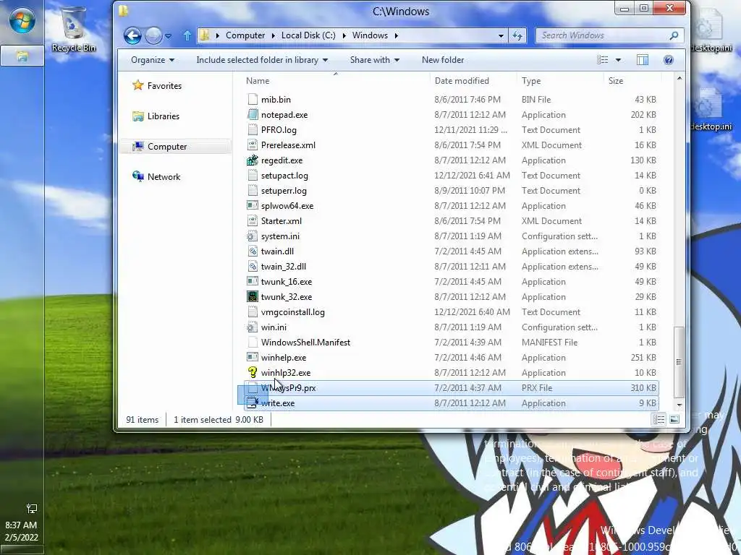
Task: Select the twain.dll icon
Action: pyautogui.click(x=253, y=251)
